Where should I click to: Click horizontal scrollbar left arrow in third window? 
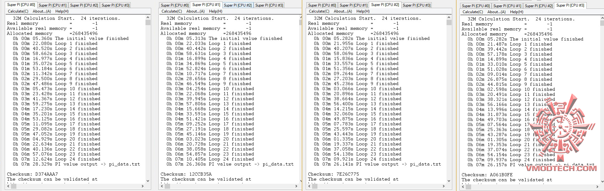pyautogui.click(x=309, y=186)
